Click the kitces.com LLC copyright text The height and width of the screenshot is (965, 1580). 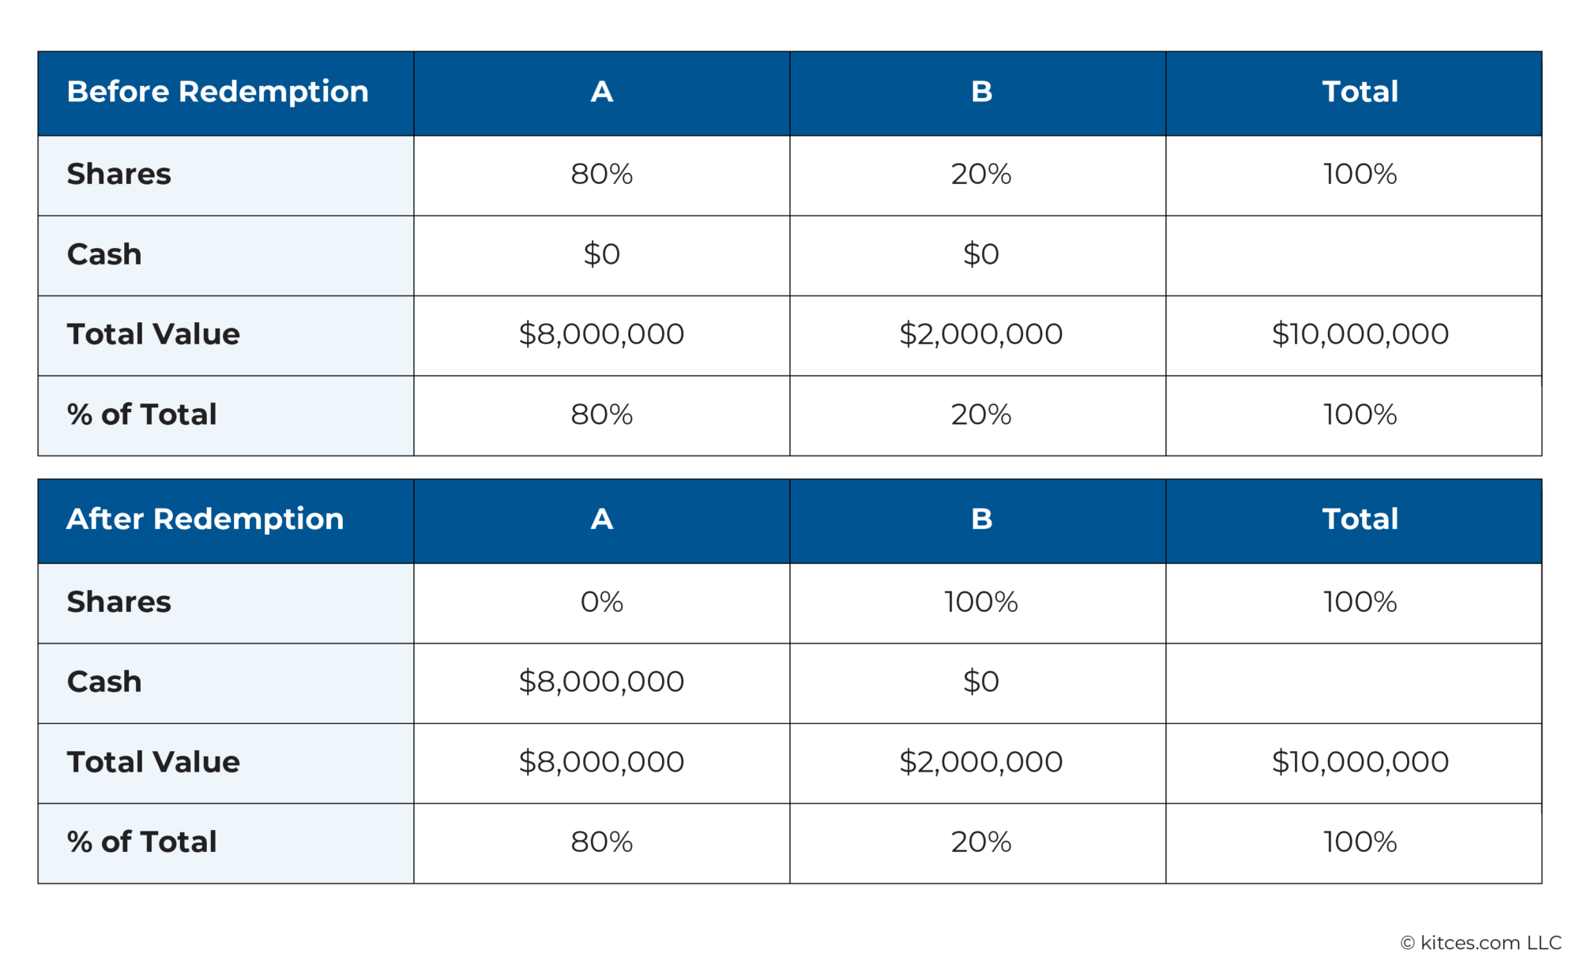pos(1480,943)
